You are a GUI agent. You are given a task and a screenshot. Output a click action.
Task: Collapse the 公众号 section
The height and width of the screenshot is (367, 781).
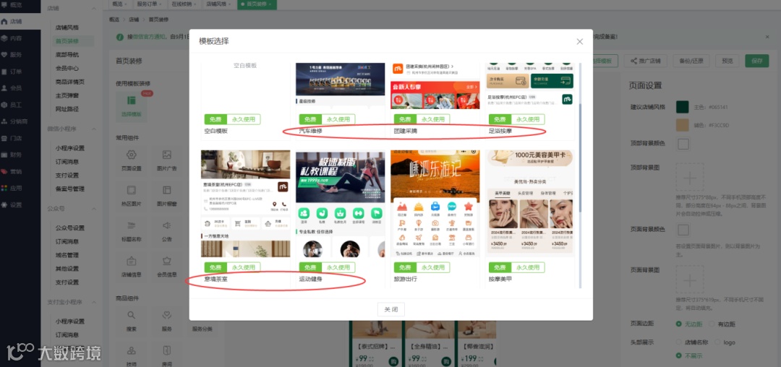[95, 208]
